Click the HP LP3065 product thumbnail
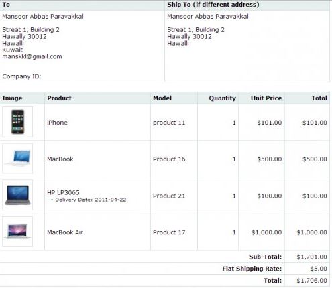 17,195
